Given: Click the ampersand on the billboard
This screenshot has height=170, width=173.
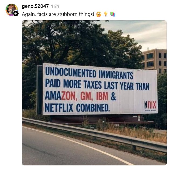Looking at the screenshot, I should pos(113,97).
